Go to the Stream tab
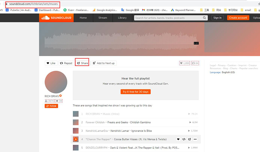 click(103, 18)
